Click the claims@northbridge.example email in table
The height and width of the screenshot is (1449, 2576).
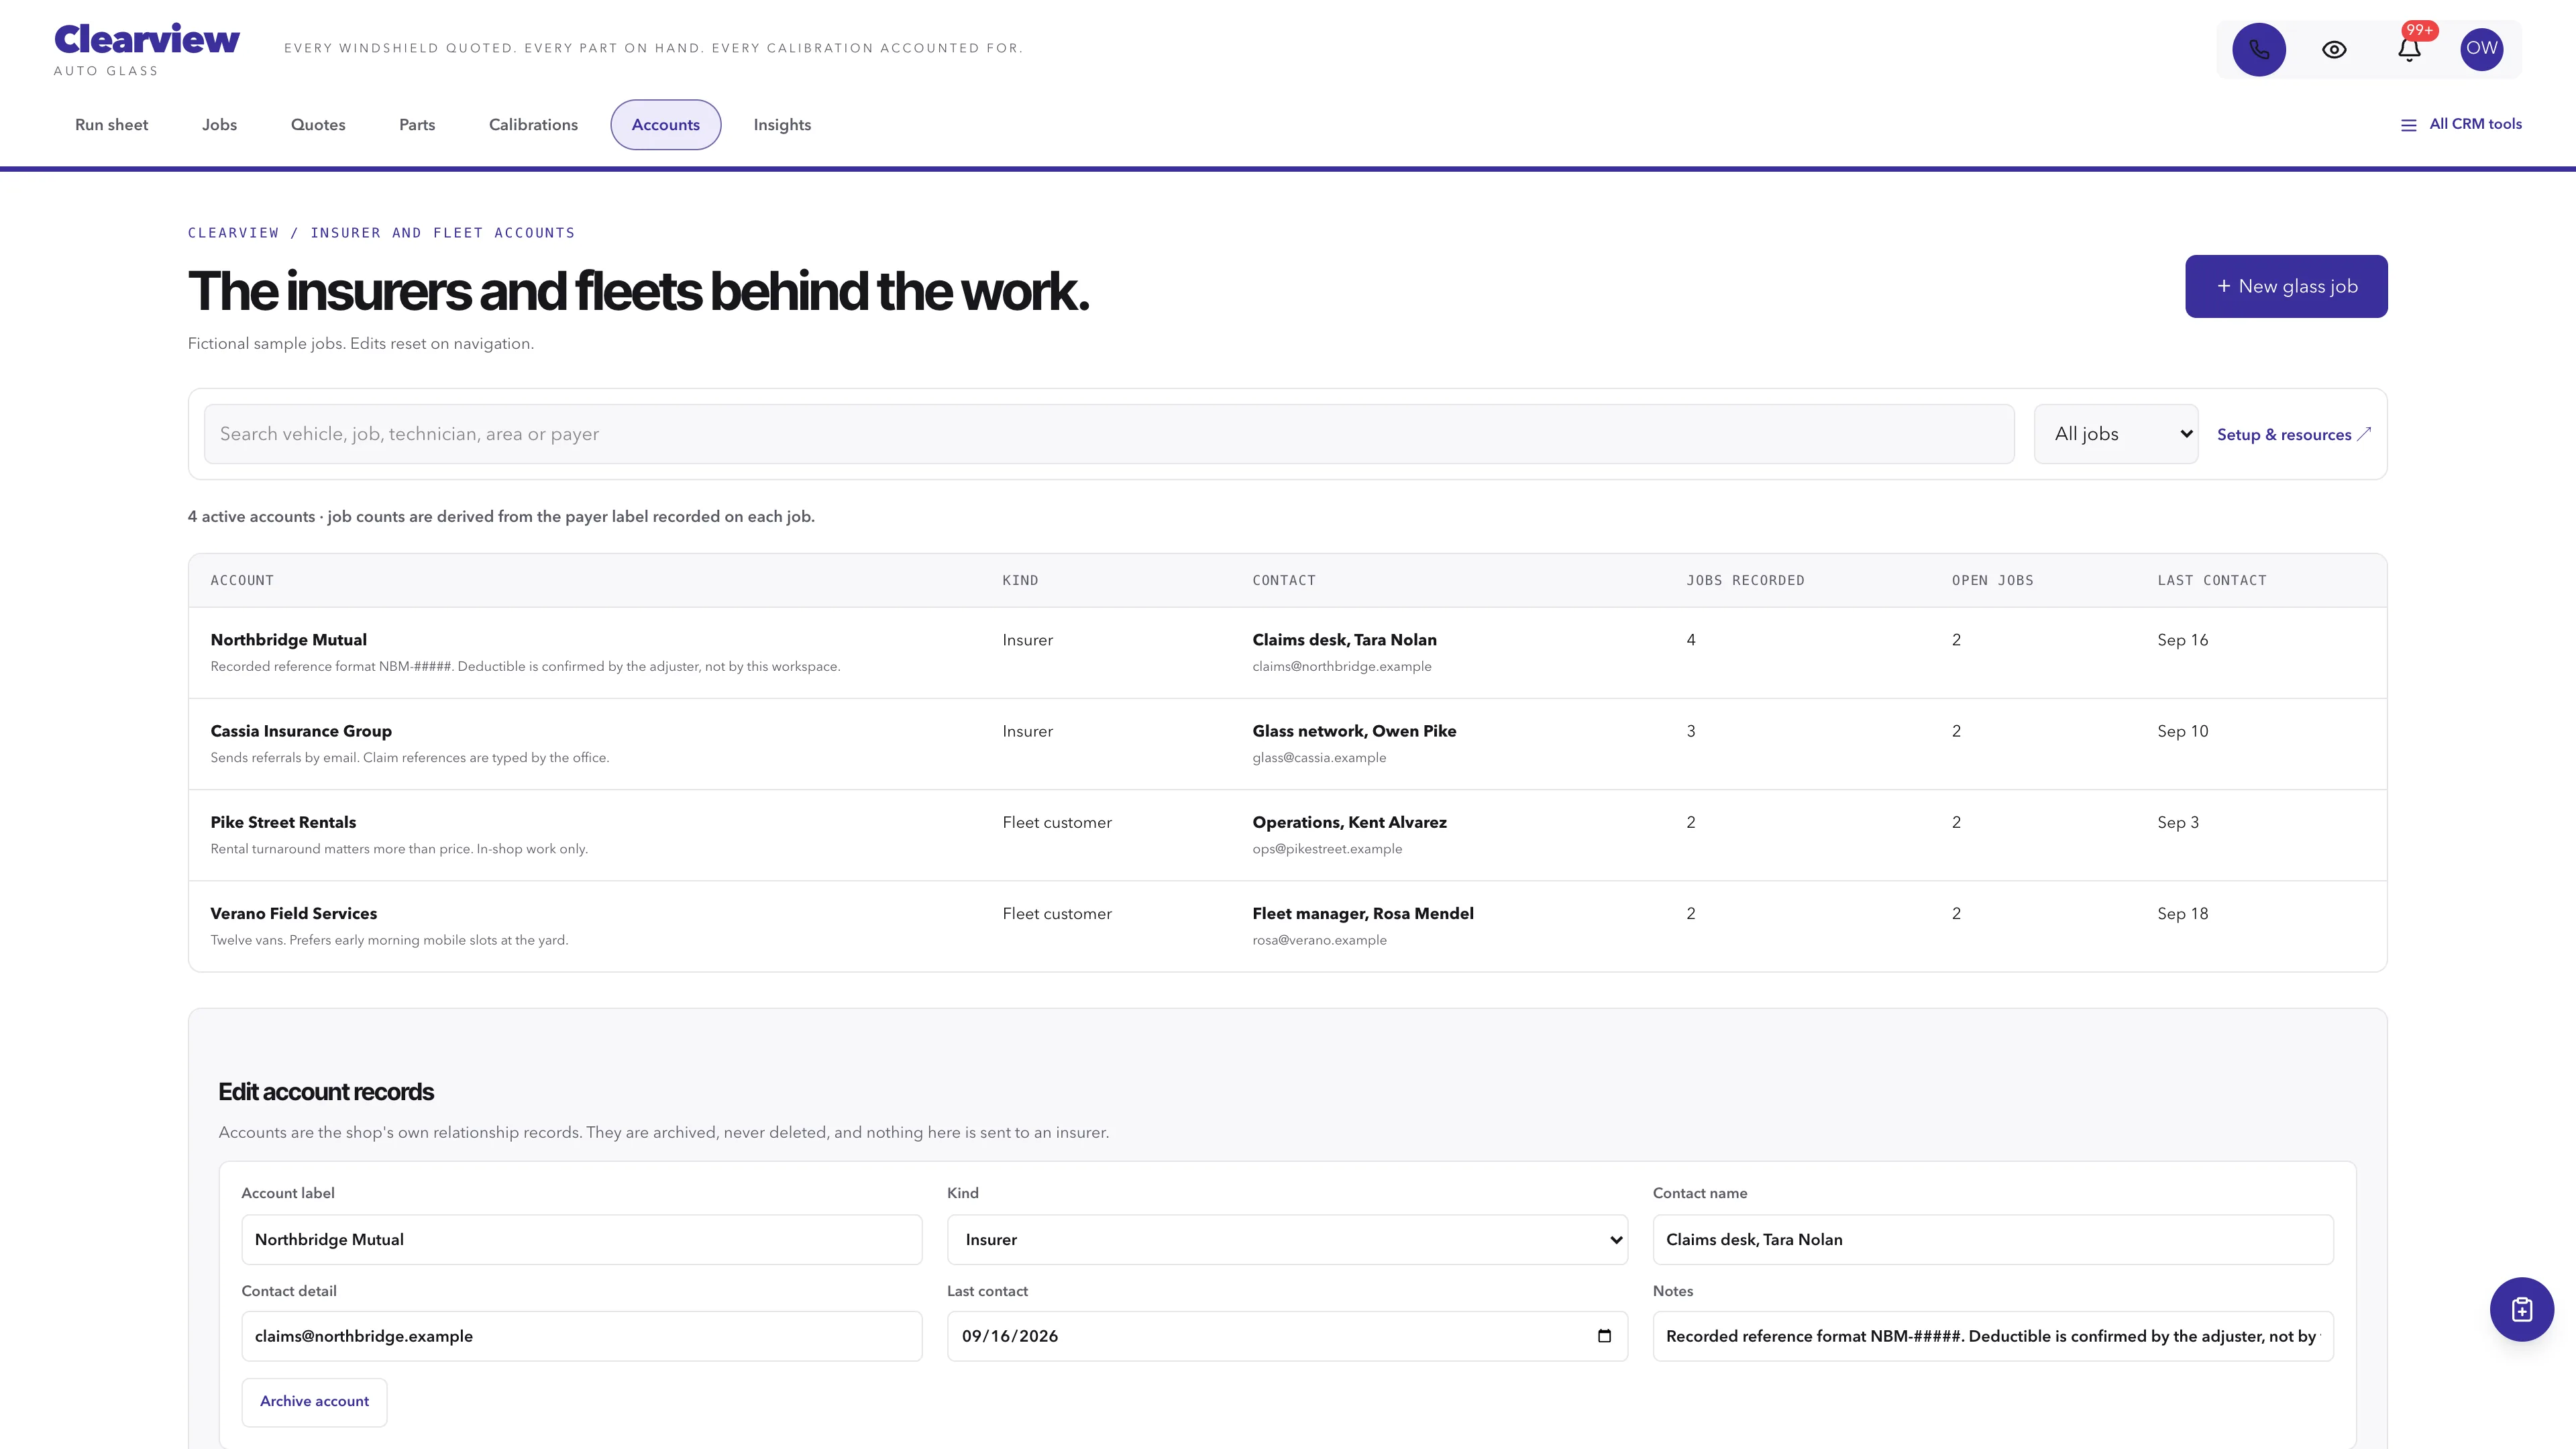(x=1341, y=666)
